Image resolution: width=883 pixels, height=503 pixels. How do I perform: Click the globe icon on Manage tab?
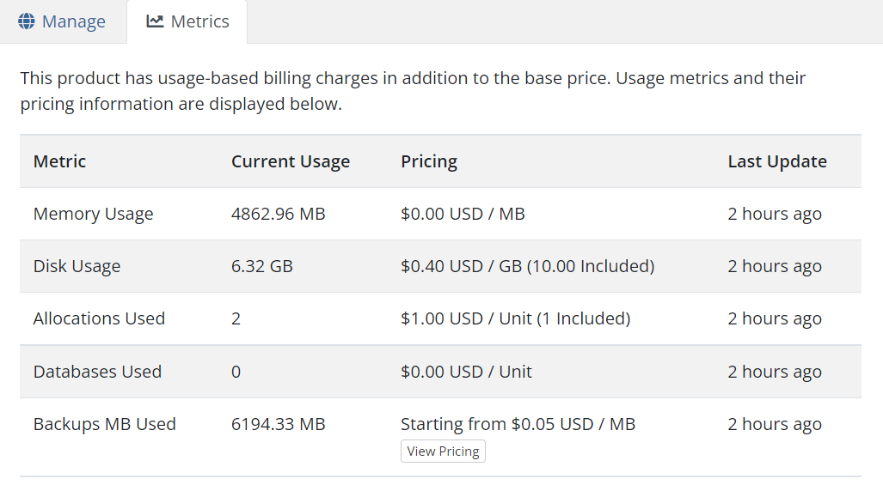[27, 21]
